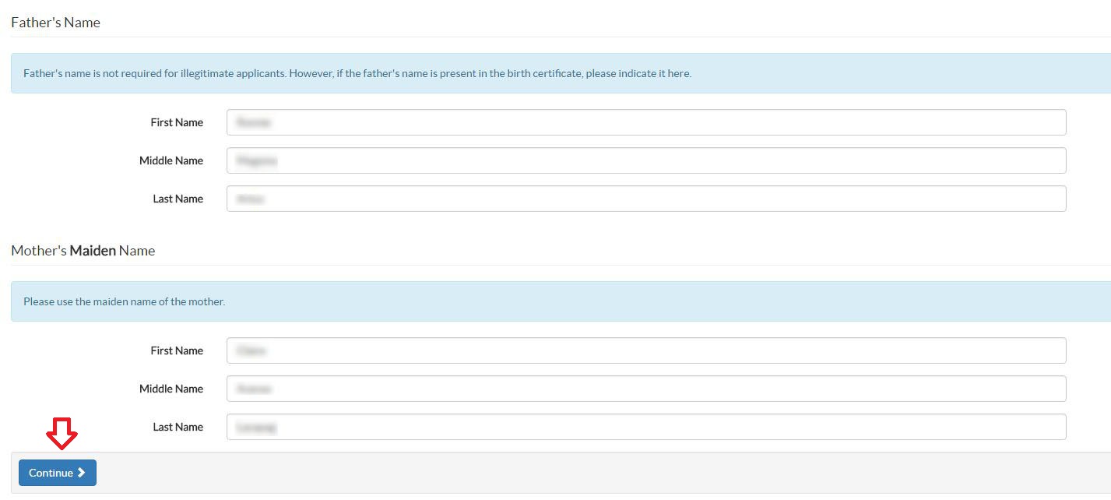This screenshot has width=1111, height=500.
Task: Click the Continue button
Action: [x=57, y=473]
